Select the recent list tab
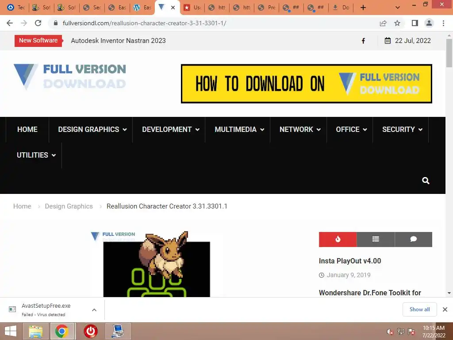This screenshot has height=340, width=453. (376, 239)
